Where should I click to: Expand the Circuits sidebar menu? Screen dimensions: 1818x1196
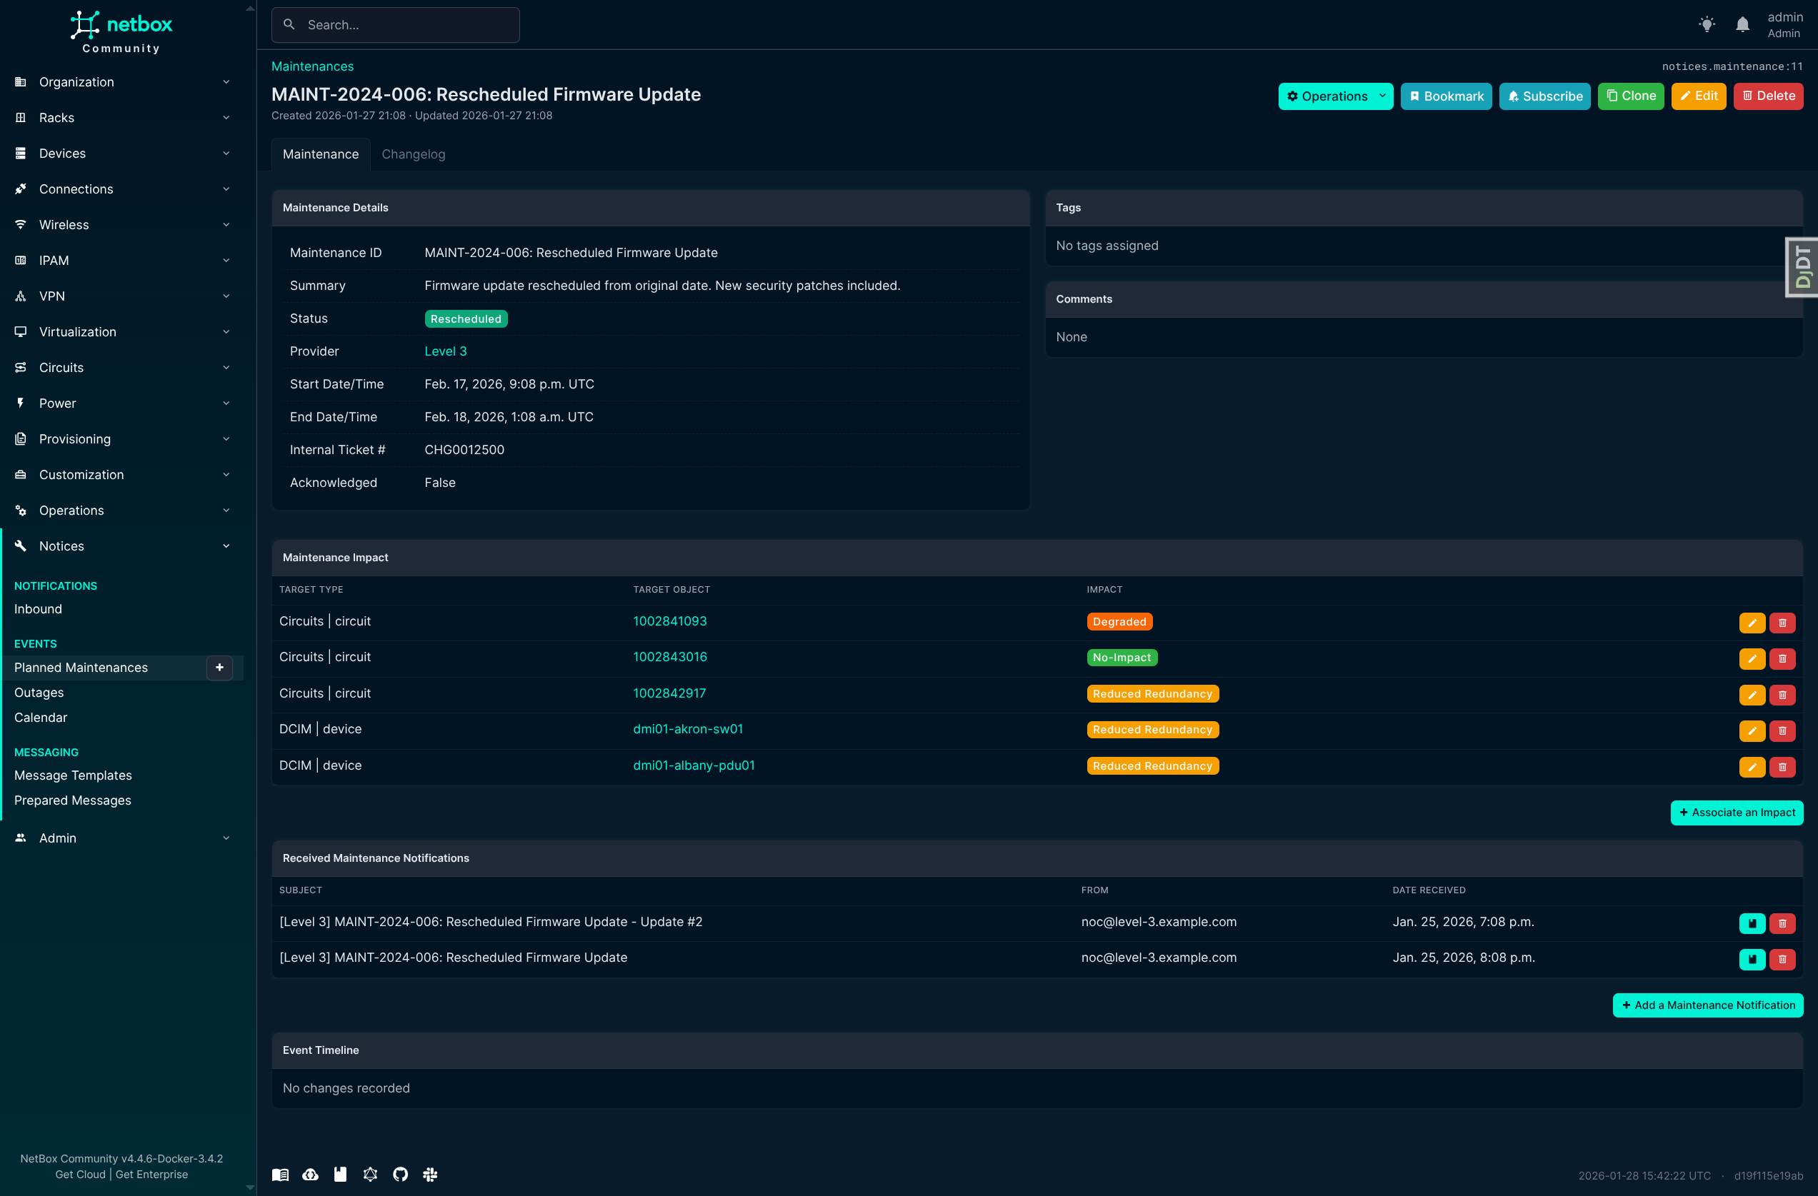click(x=122, y=367)
